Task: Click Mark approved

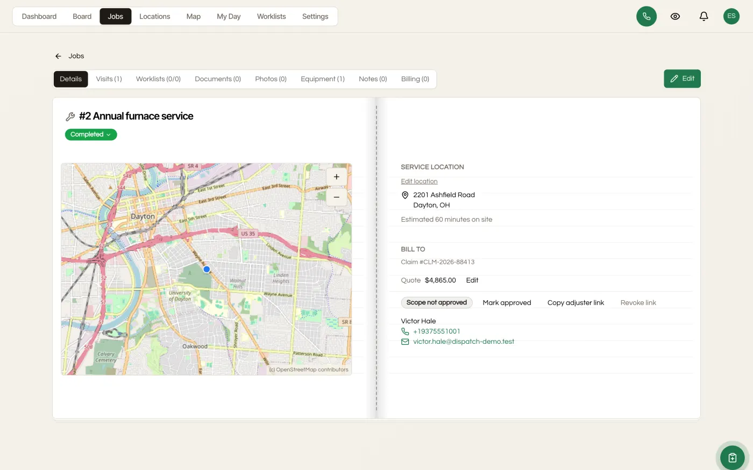Action: pyautogui.click(x=507, y=303)
